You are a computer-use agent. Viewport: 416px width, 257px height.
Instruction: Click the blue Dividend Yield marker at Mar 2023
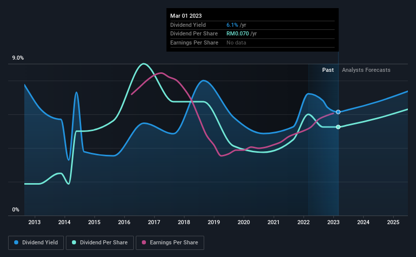(338, 112)
